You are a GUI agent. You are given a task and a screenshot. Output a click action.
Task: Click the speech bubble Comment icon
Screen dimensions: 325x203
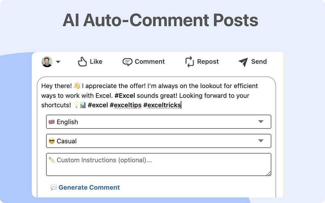pos(127,62)
